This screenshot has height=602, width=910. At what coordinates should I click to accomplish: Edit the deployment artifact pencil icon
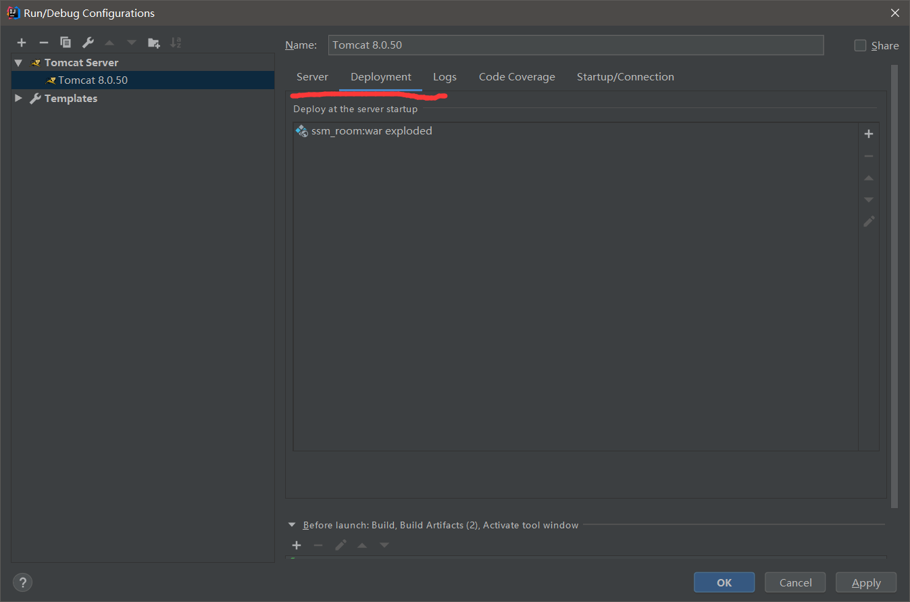click(869, 222)
